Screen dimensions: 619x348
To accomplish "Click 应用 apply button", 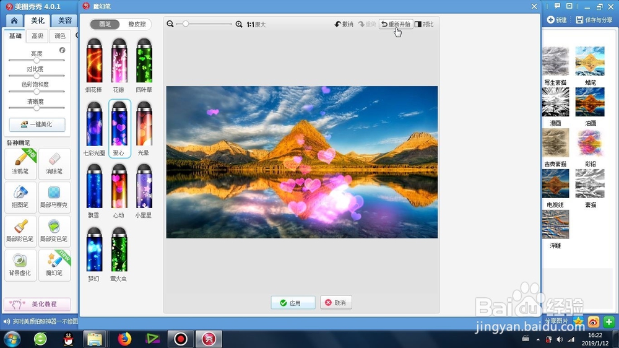I will (293, 303).
